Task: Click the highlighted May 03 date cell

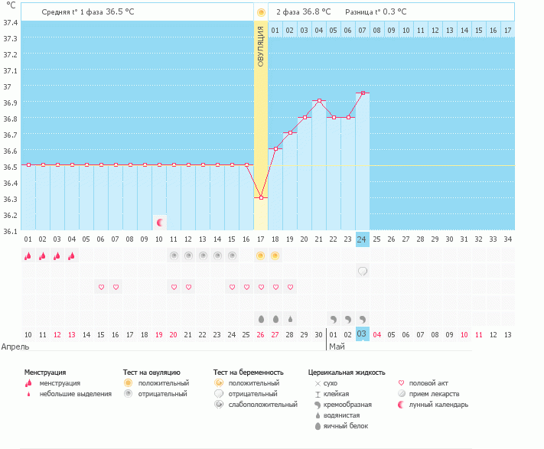Action: (363, 334)
